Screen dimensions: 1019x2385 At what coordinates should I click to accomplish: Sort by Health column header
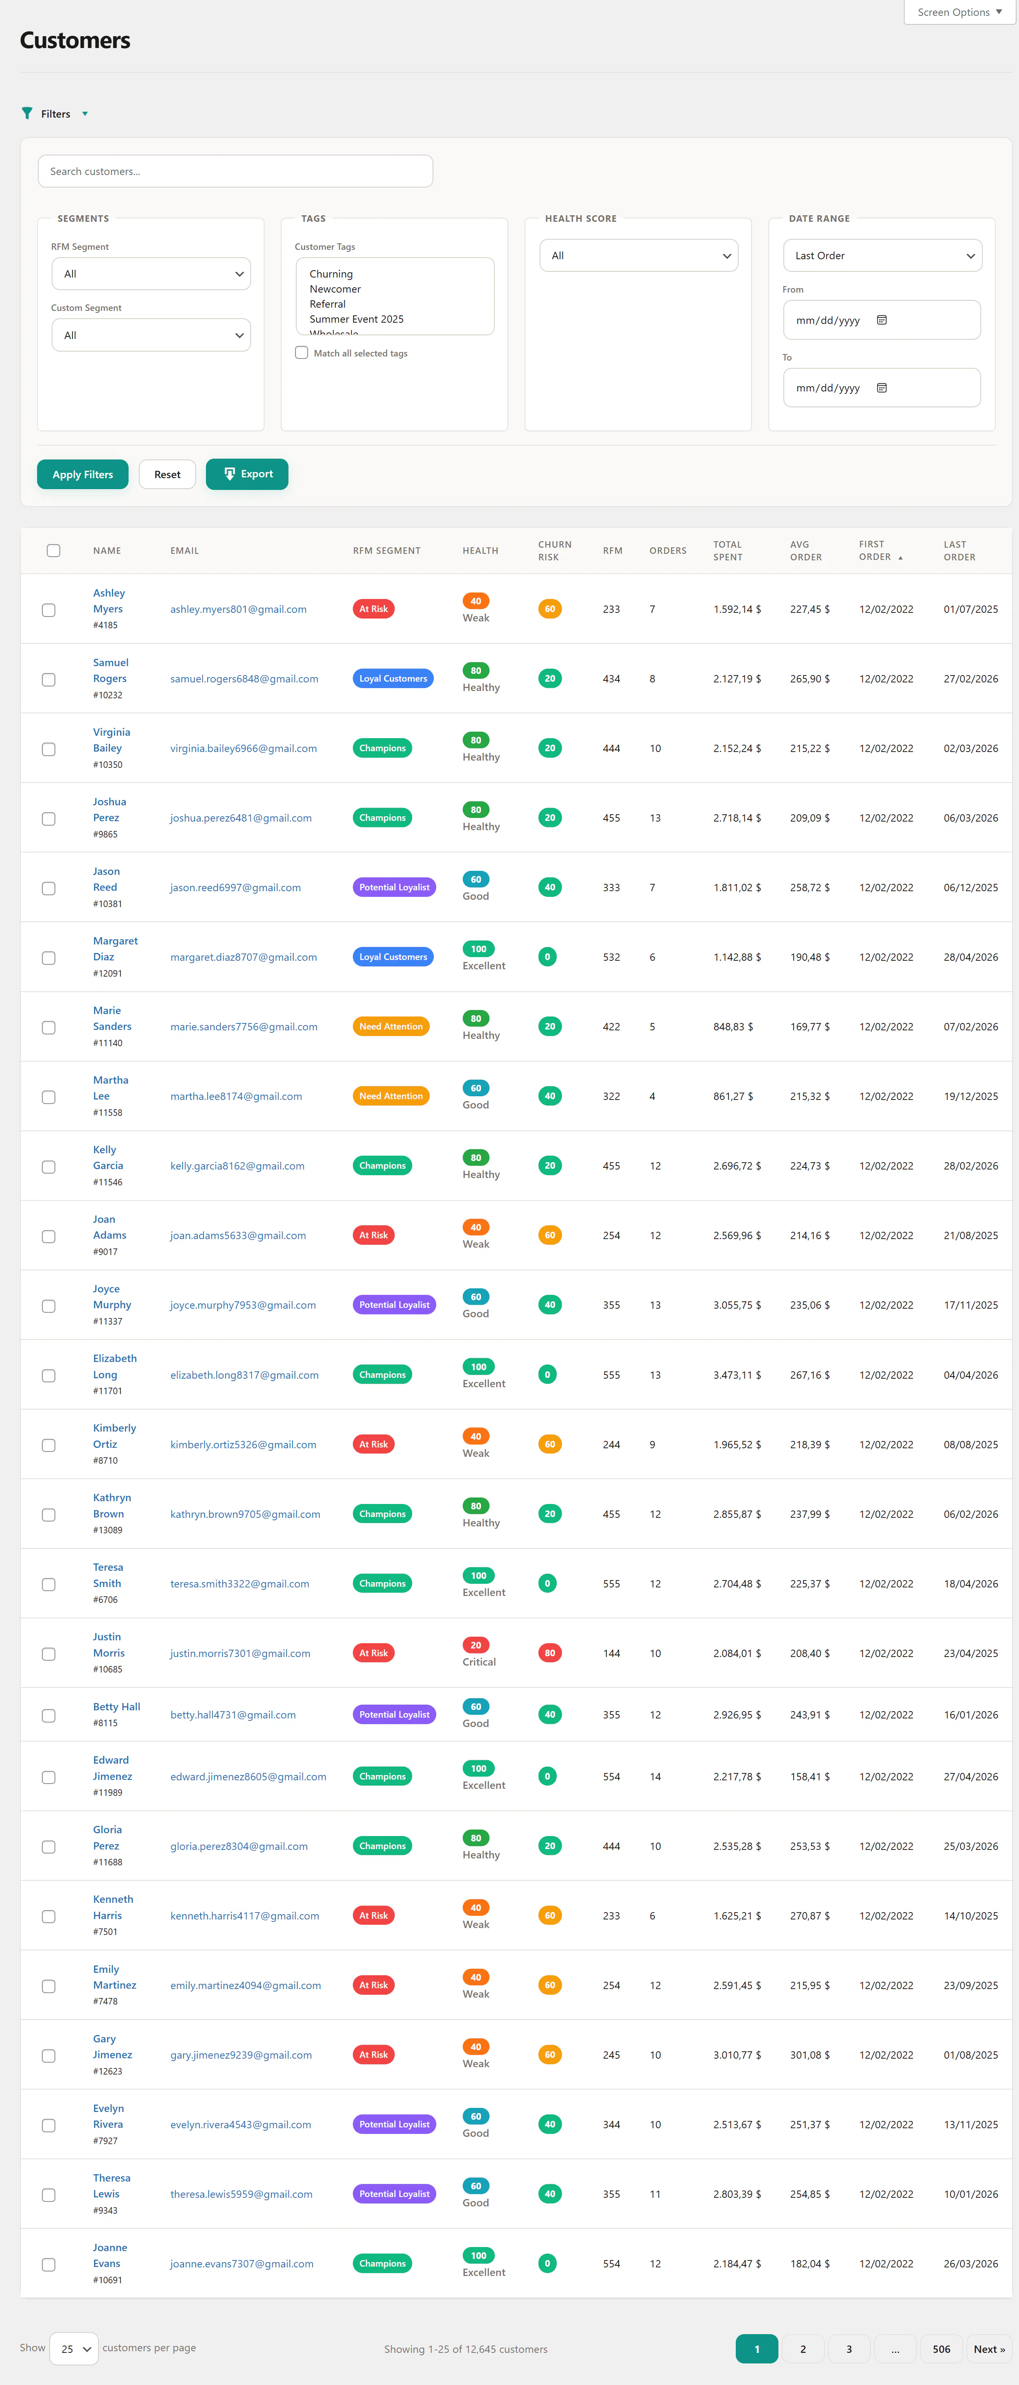pyautogui.click(x=480, y=551)
